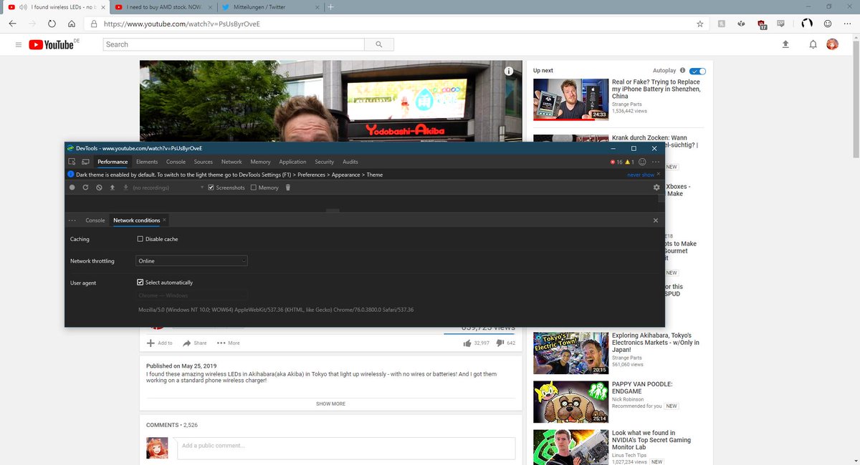Open the Audits panel
The image size is (860, 465).
pos(350,162)
